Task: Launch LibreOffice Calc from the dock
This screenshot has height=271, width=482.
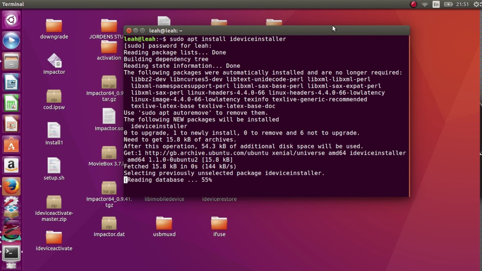Action: click(x=11, y=103)
